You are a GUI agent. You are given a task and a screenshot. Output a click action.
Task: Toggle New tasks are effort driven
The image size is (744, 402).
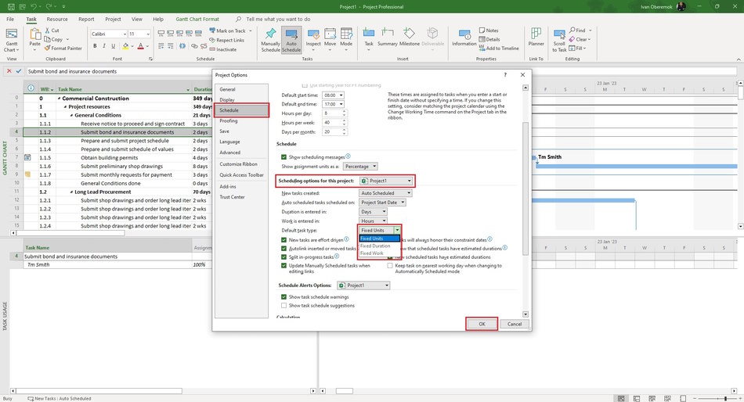pos(284,240)
